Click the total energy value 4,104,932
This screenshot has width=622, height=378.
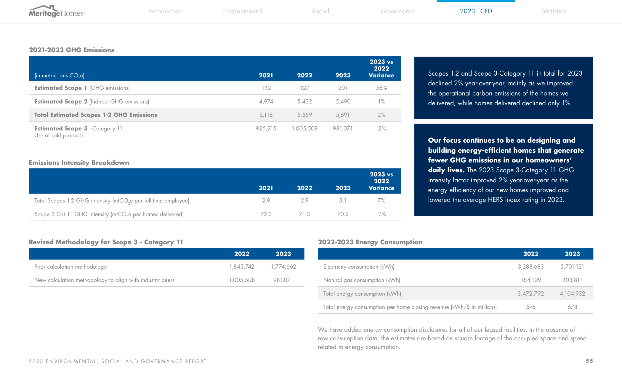tap(572, 294)
